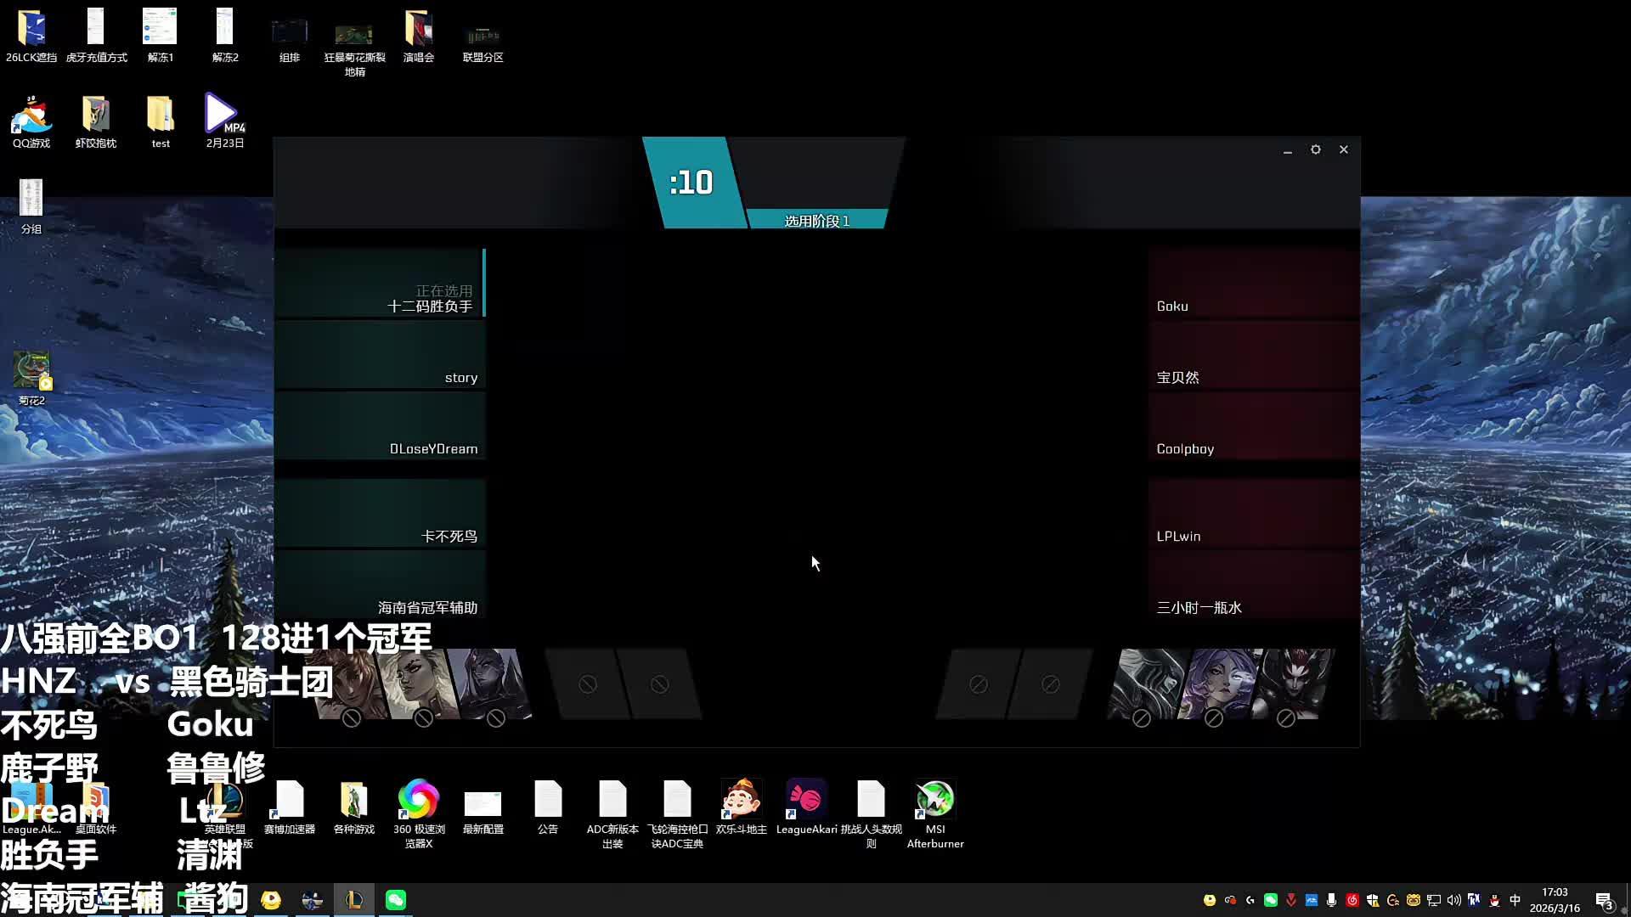Image resolution: width=1631 pixels, height=917 pixels.
Task: Launch MSI Afterburner desktop shortcut
Action: coord(934,800)
